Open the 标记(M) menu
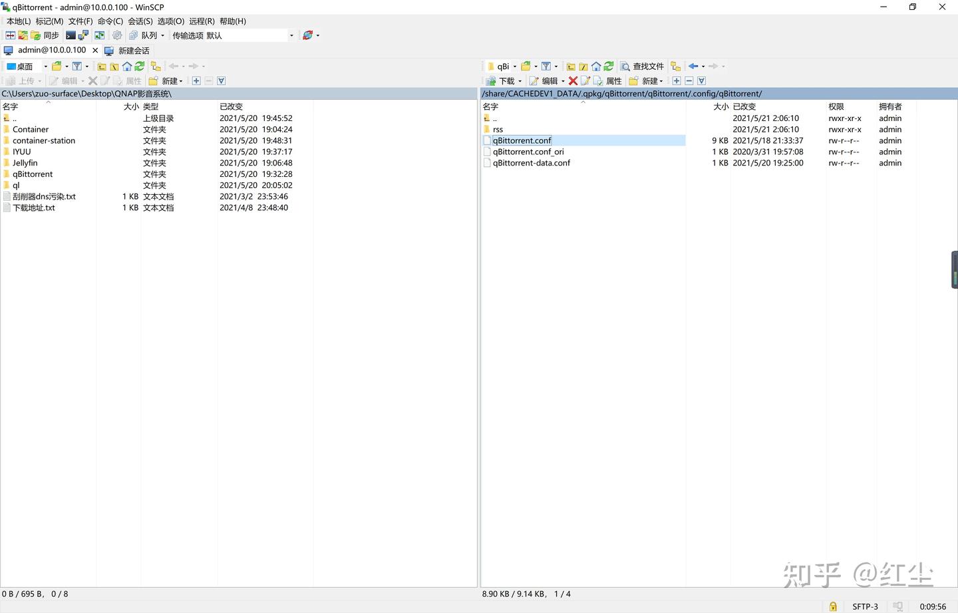This screenshot has width=958, height=613. 49,21
